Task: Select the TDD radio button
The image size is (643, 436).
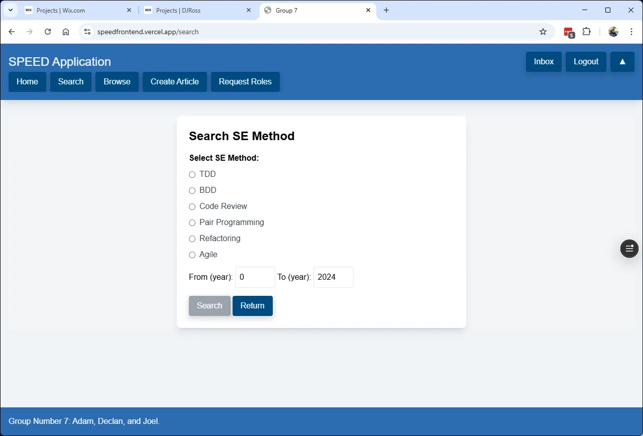Action: point(192,175)
